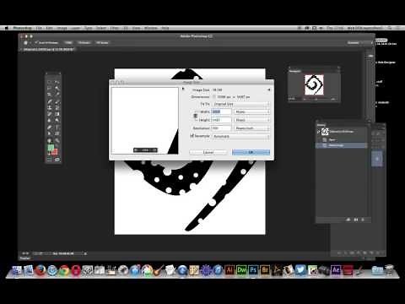Open the Window menu

click(151, 28)
